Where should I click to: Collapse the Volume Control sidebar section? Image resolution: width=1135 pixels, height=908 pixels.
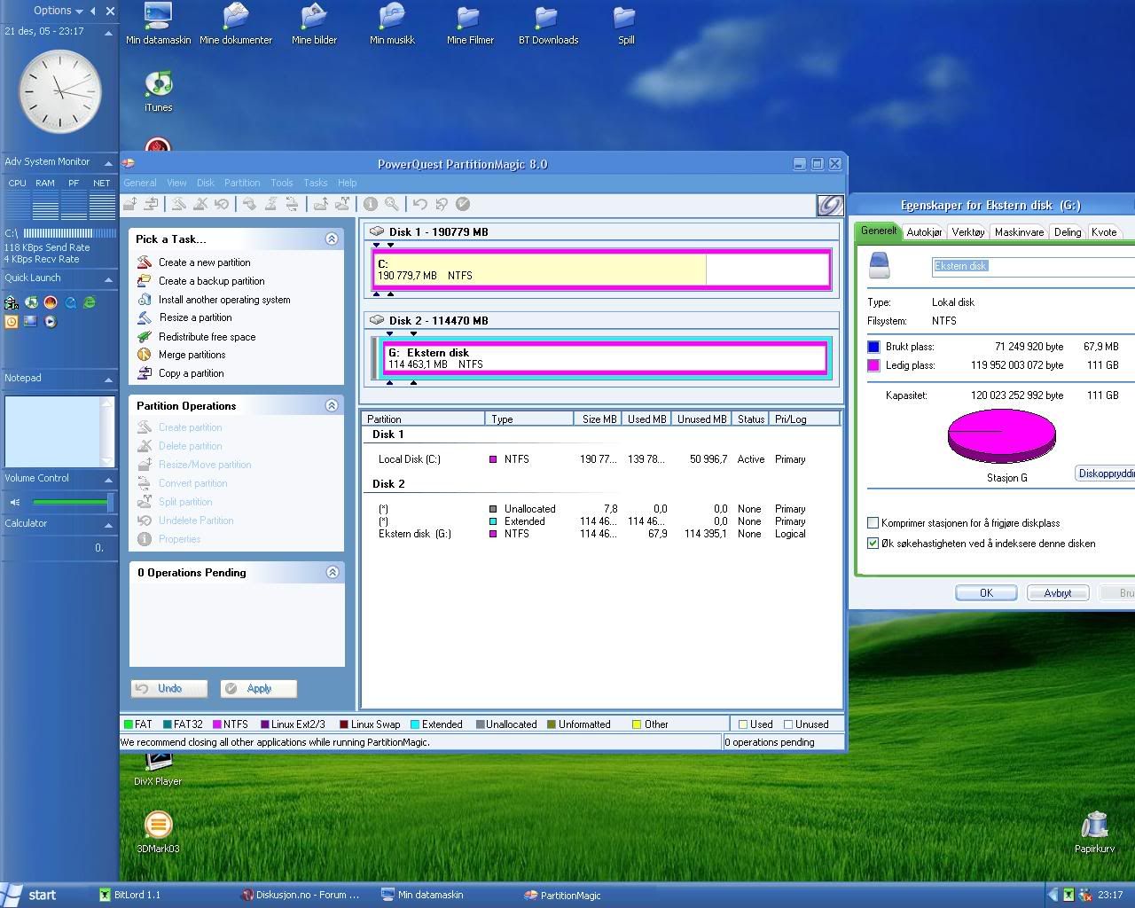[109, 480]
